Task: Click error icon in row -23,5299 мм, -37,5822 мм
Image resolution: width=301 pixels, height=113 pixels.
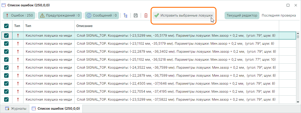Action: point(18,99)
